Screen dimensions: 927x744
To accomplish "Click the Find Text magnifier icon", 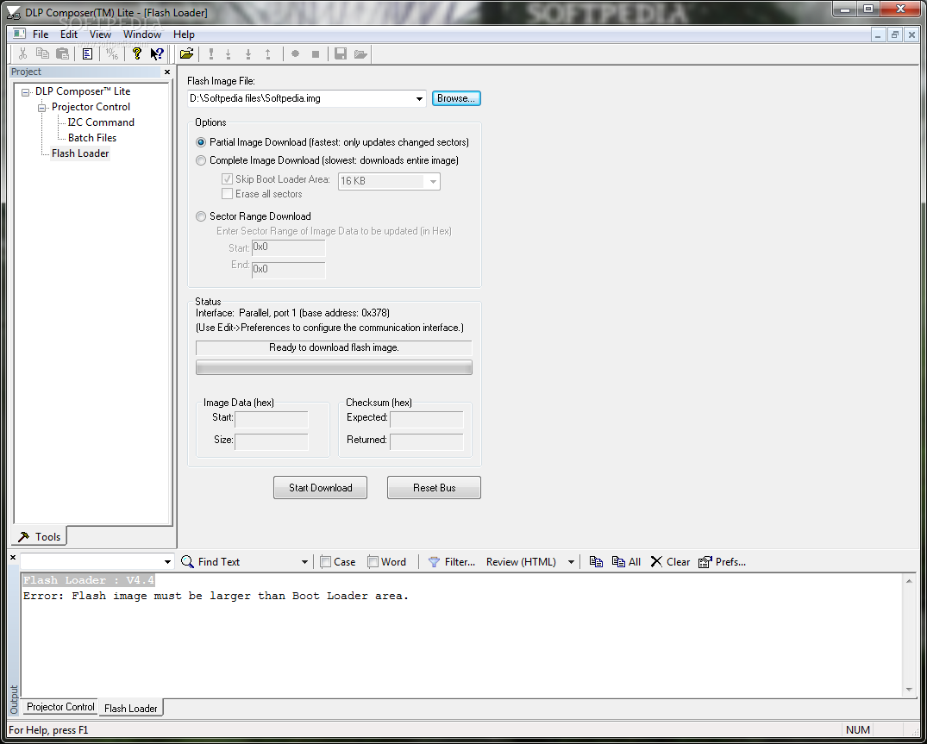I will [187, 561].
